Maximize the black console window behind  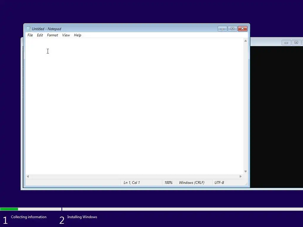click(x=296, y=43)
